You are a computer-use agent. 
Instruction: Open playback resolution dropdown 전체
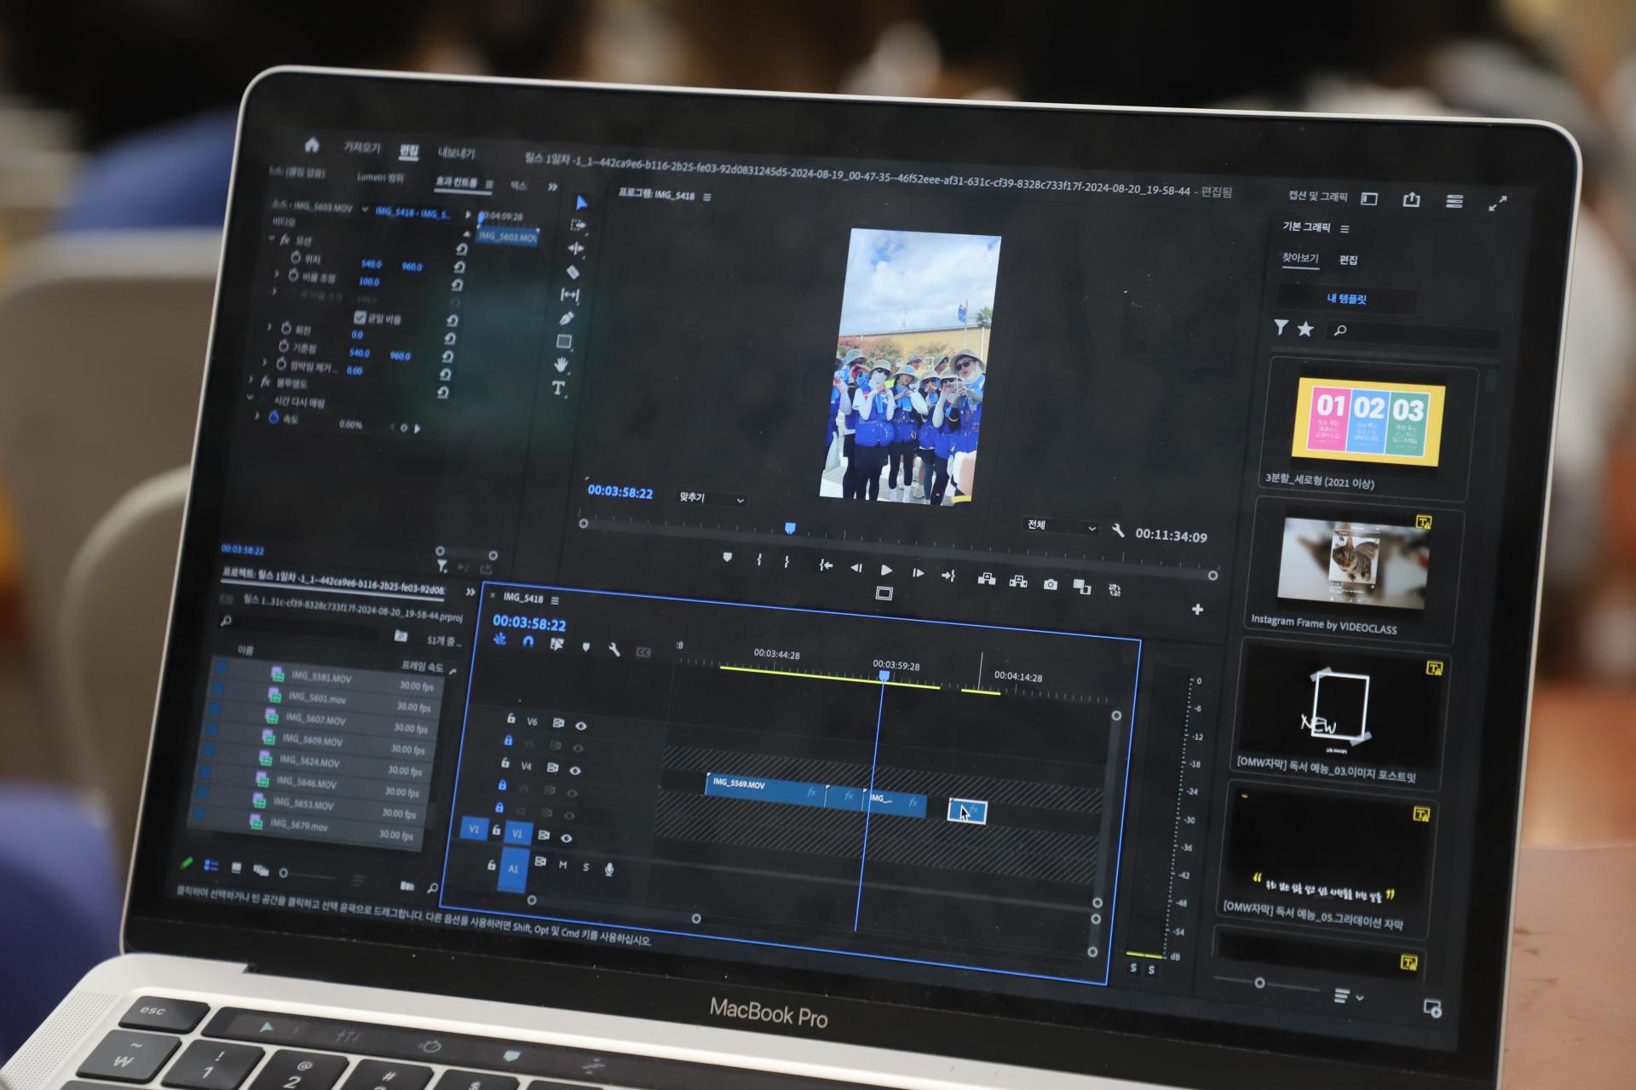(1062, 526)
